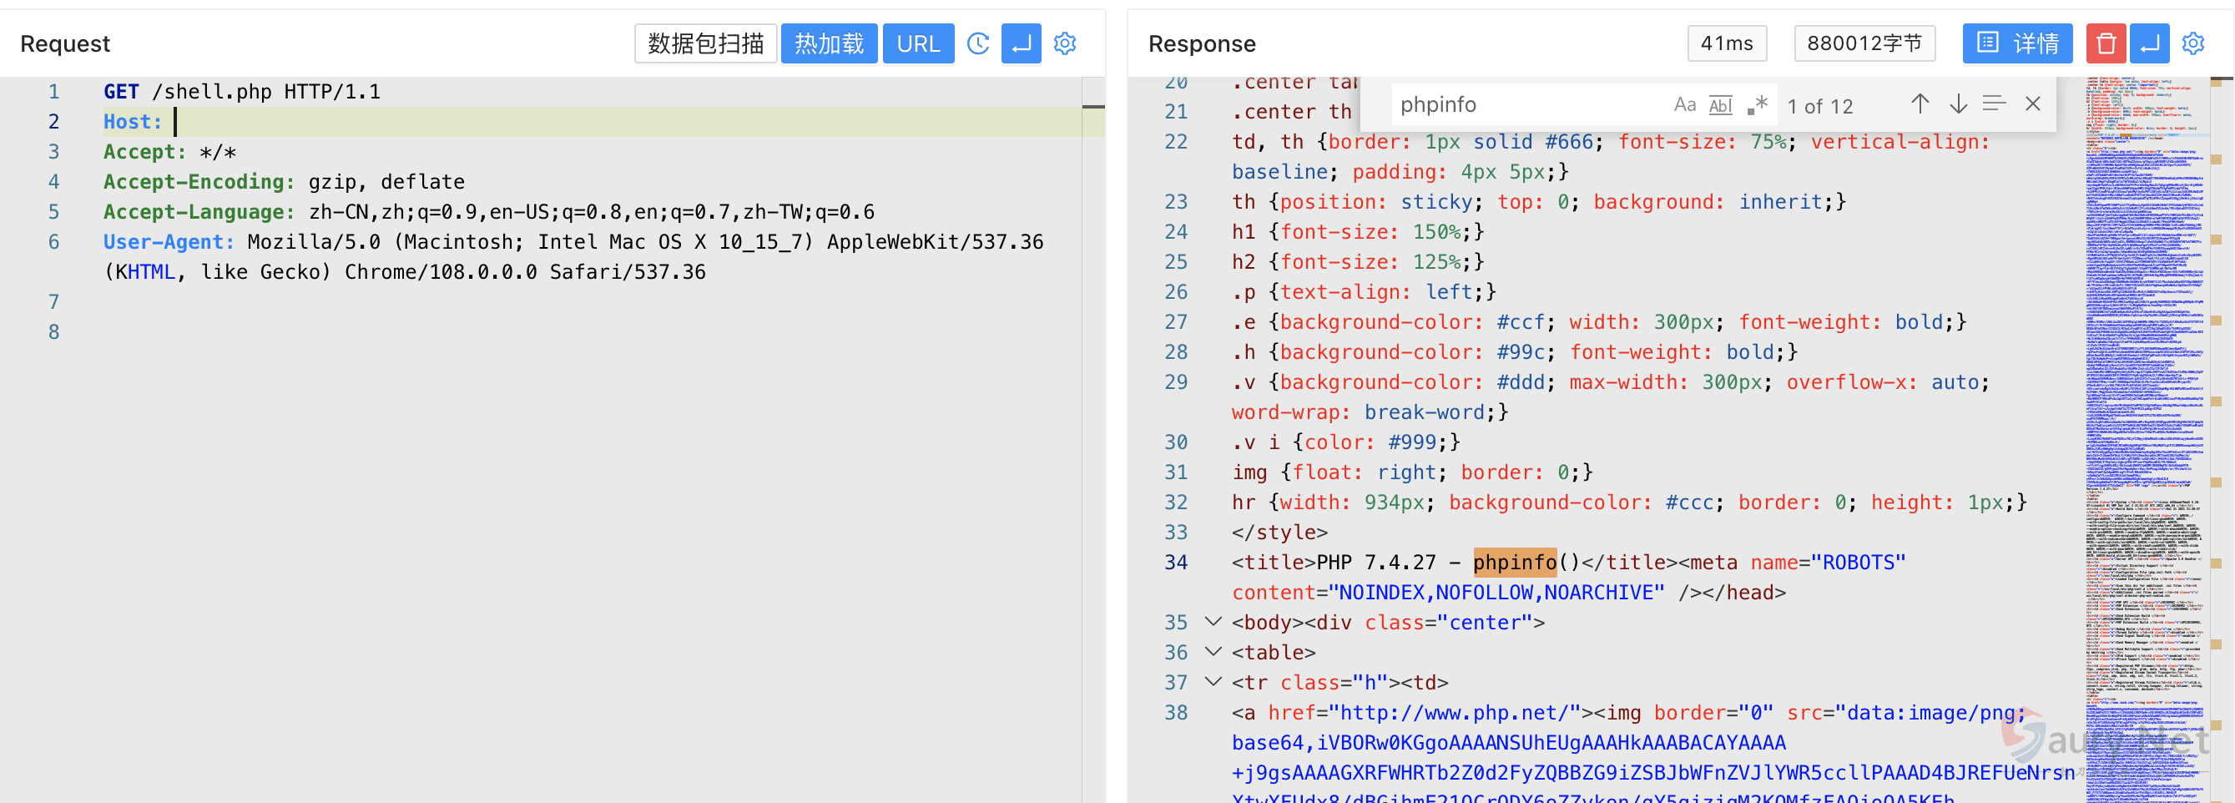The width and height of the screenshot is (2235, 803).
Task: Click the request history clock icon
Action: [978, 43]
